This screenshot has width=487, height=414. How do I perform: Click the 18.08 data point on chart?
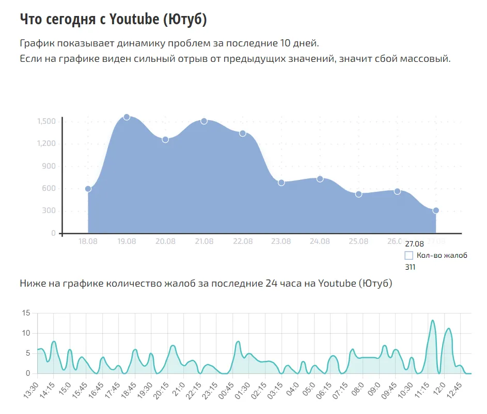click(88, 189)
